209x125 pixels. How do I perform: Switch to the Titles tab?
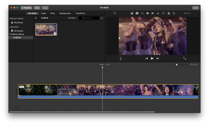point(52,13)
